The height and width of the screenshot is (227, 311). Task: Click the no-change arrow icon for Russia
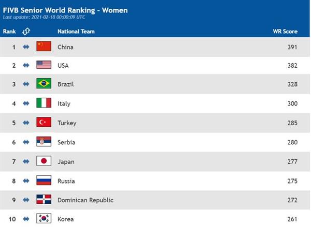[x=26, y=180]
